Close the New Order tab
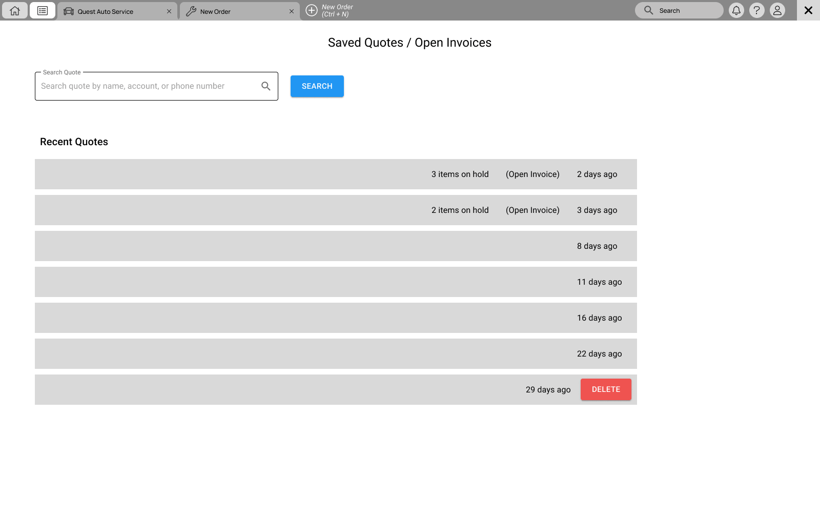The width and height of the screenshot is (820, 513). tap(292, 11)
